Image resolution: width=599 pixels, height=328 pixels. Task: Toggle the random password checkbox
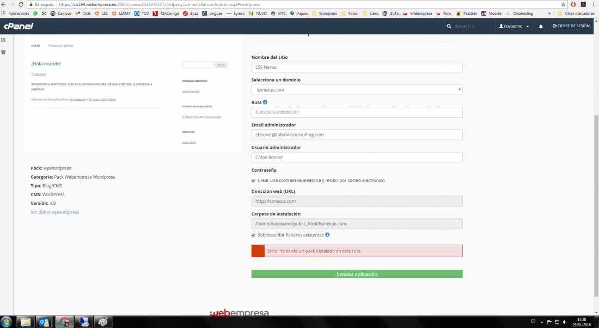[x=253, y=180]
